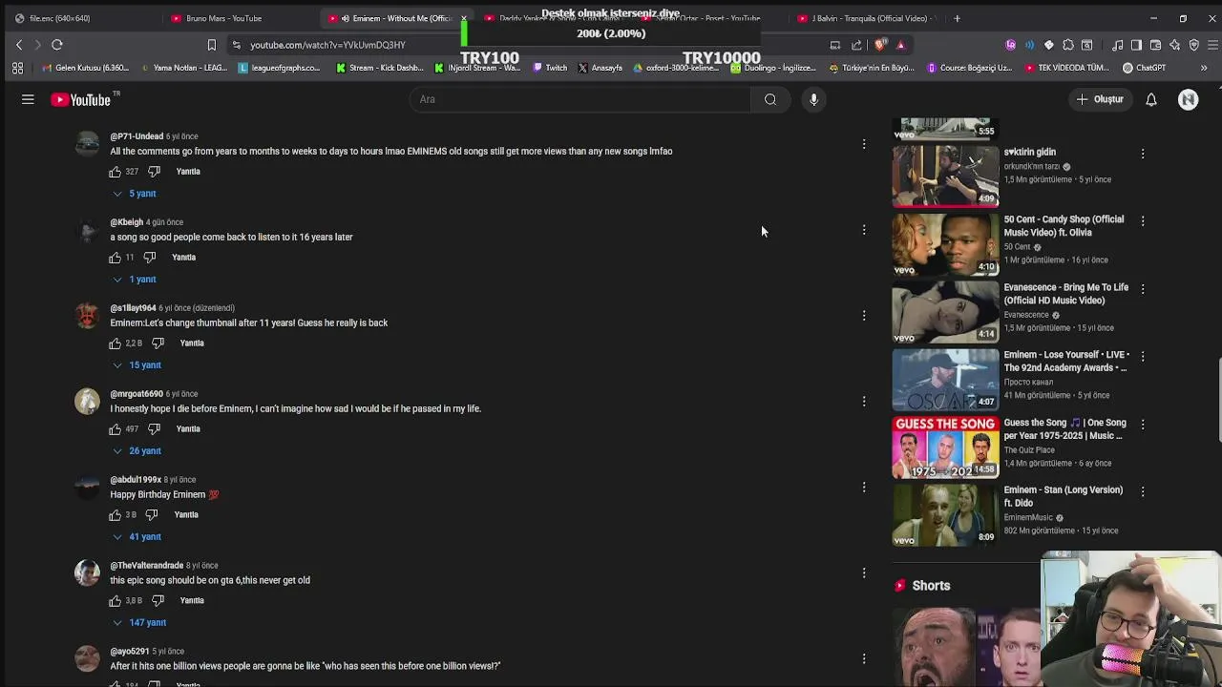The image size is (1222, 687).
Task: Open @s1llayt964 channel link
Action: click(x=133, y=308)
